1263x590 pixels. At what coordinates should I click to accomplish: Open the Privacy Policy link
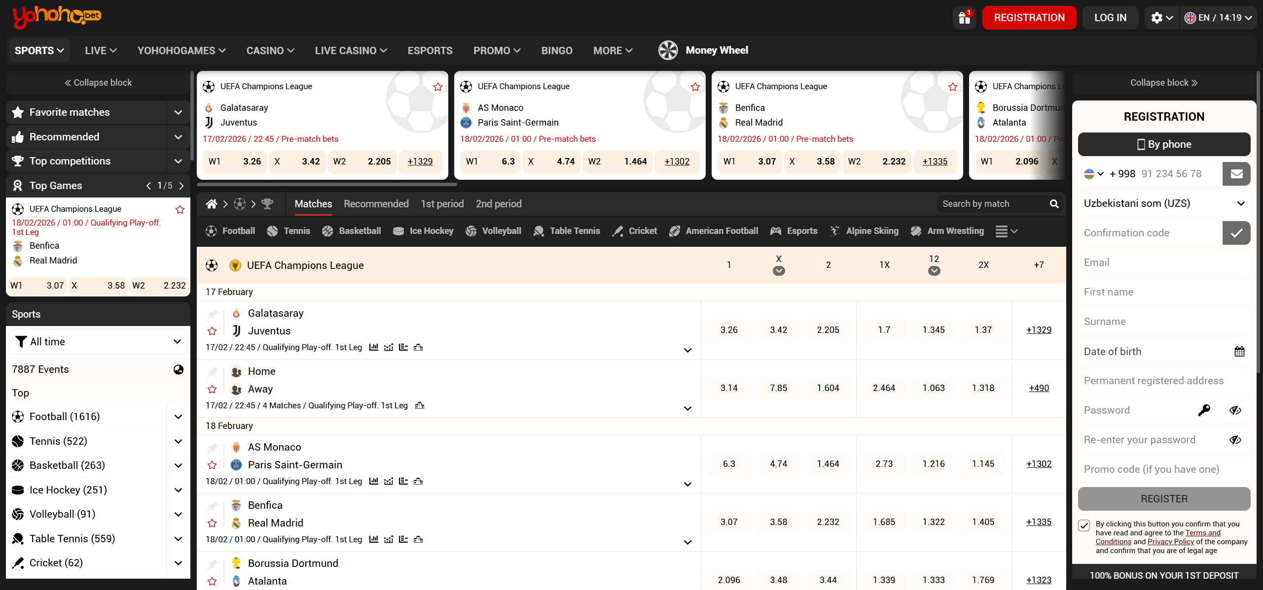tap(1170, 542)
